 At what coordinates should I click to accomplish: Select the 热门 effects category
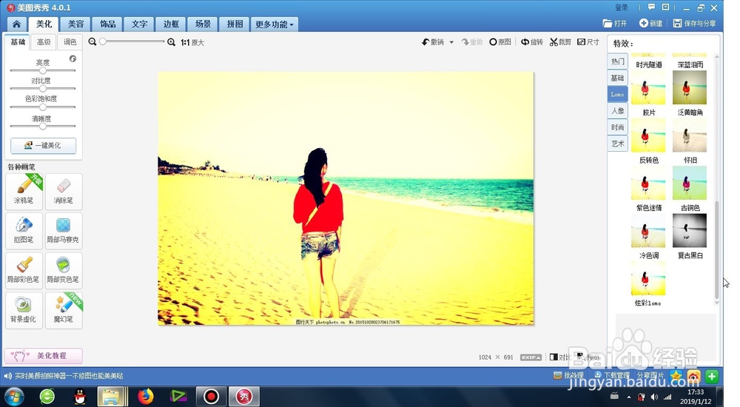617,61
